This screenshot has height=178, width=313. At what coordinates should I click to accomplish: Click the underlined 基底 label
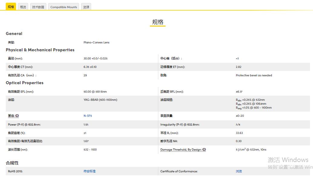coord(12,116)
